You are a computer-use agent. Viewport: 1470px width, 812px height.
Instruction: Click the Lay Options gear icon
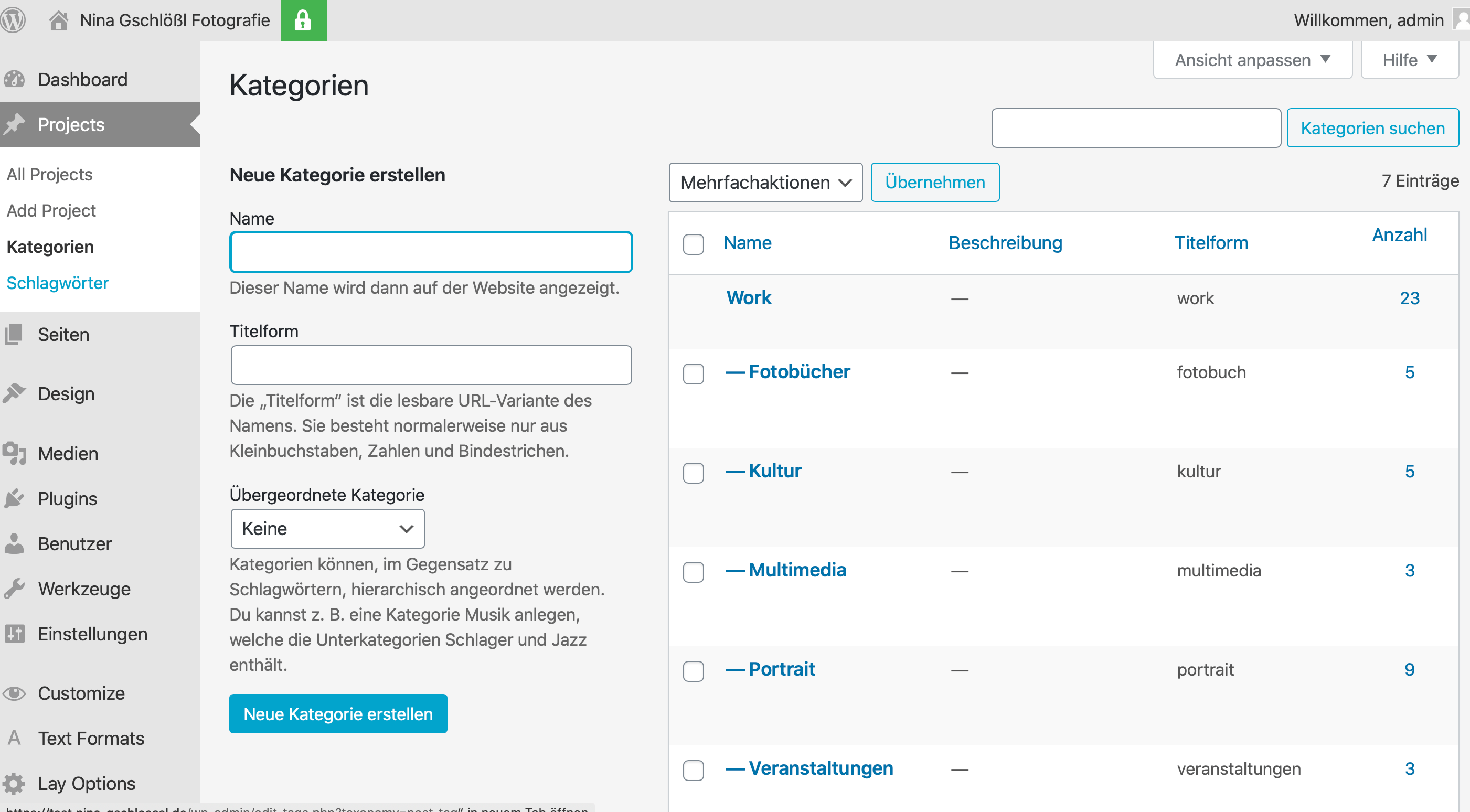14,783
